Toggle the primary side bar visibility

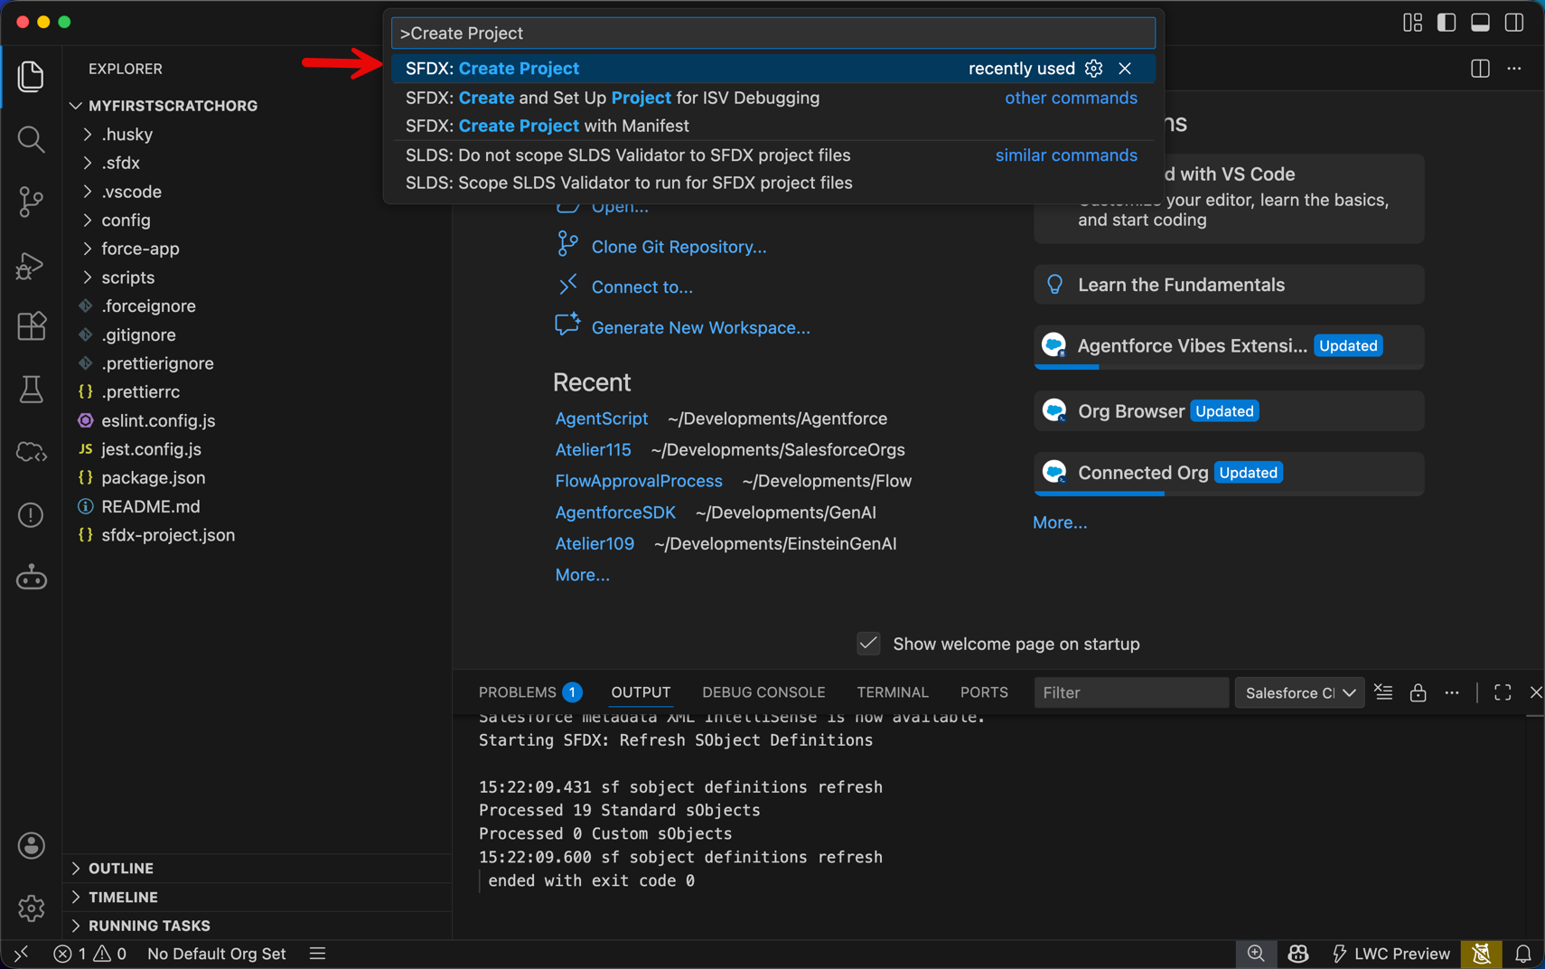(1446, 22)
